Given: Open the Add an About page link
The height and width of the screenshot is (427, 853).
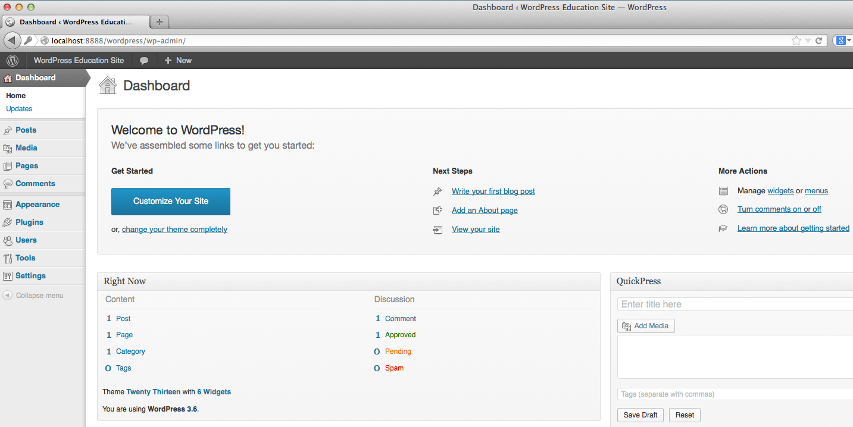Looking at the screenshot, I should (x=485, y=211).
